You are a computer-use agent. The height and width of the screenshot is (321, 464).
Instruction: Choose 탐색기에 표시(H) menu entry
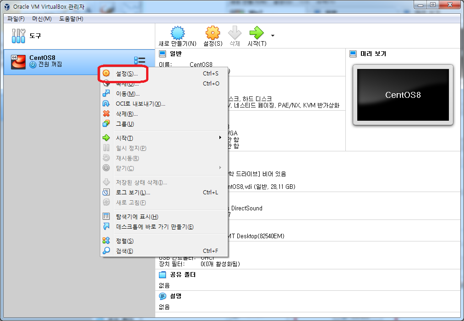(164, 216)
